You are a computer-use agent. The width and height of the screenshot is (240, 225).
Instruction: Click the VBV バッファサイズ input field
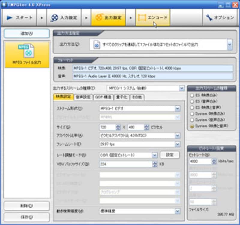coord(125,164)
